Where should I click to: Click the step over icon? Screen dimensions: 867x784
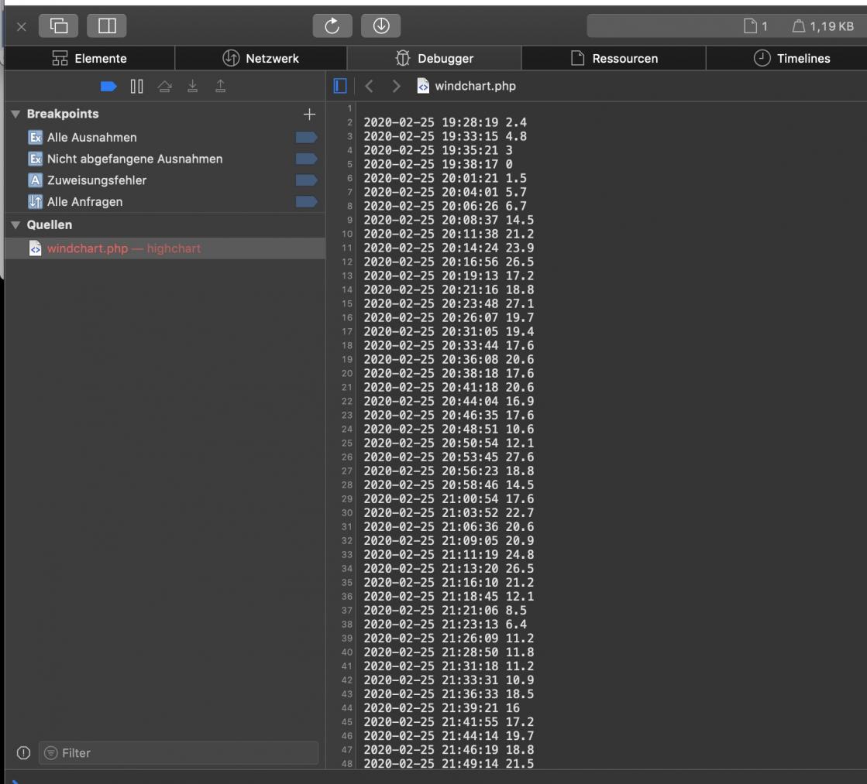click(165, 87)
